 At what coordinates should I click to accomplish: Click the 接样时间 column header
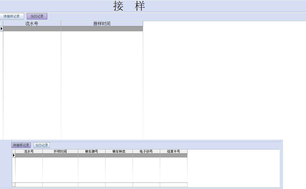[102, 24]
